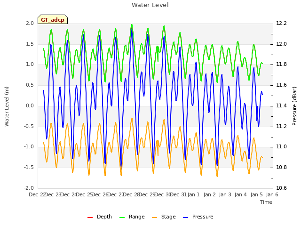Screen dimensions: 301x226
Task: Click the orange Stage legend swatch
Action: (154, 218)
